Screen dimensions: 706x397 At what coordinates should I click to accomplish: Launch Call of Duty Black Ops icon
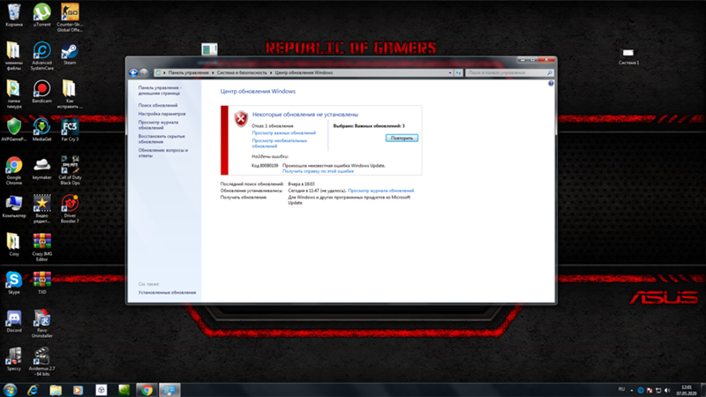click(x=70, y=170)
